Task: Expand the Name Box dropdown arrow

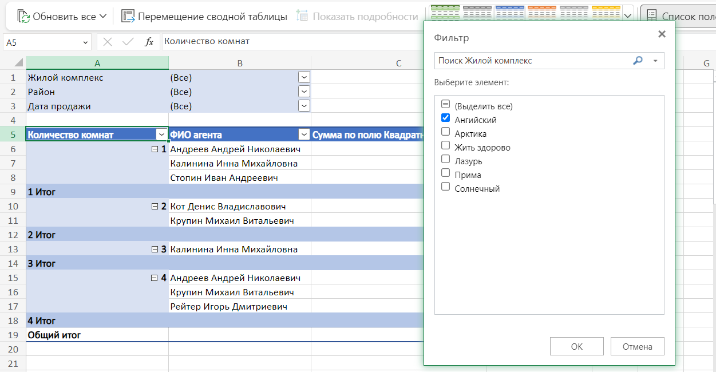Action: 86,42
